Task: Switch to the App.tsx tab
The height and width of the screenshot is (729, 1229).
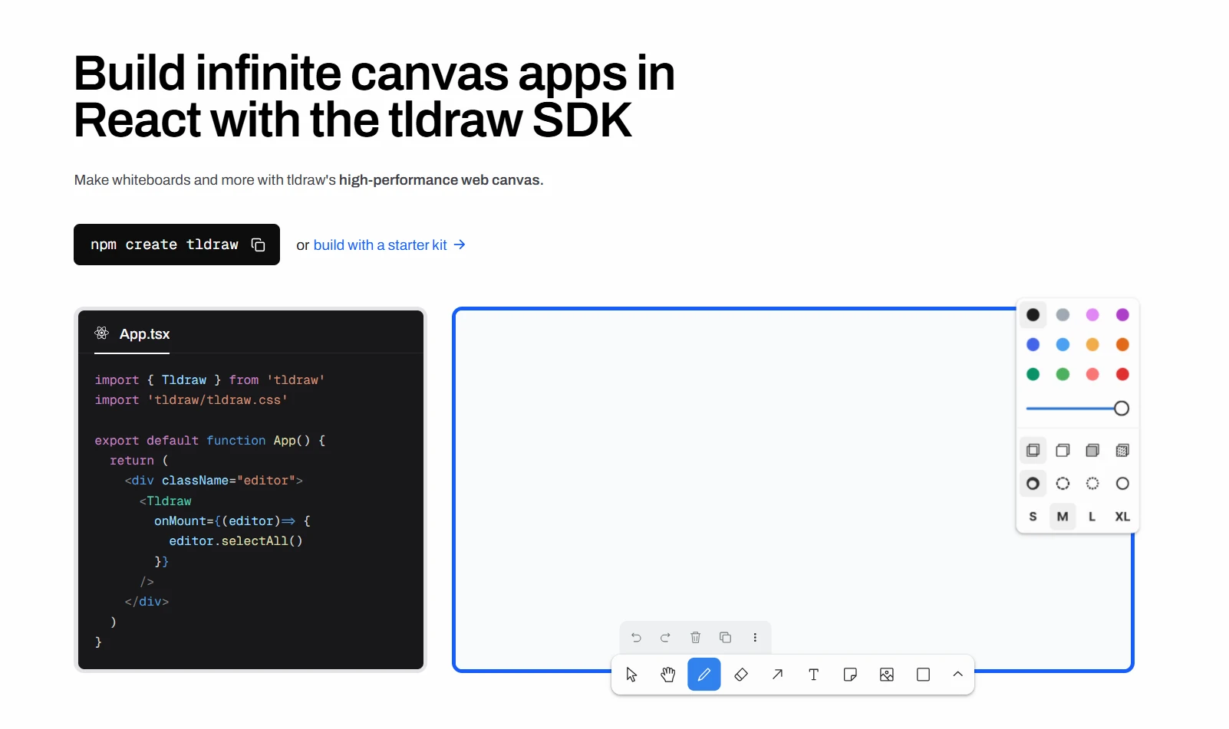Action: (132, 334)
